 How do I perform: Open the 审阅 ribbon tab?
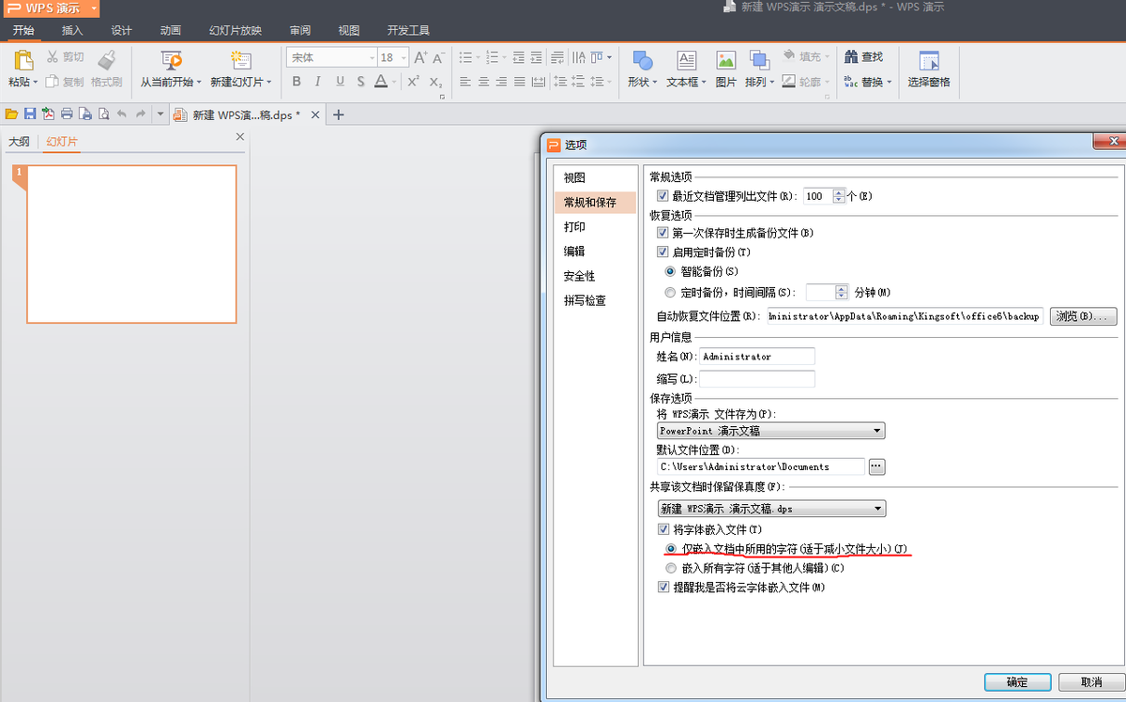tap(300, 30)
